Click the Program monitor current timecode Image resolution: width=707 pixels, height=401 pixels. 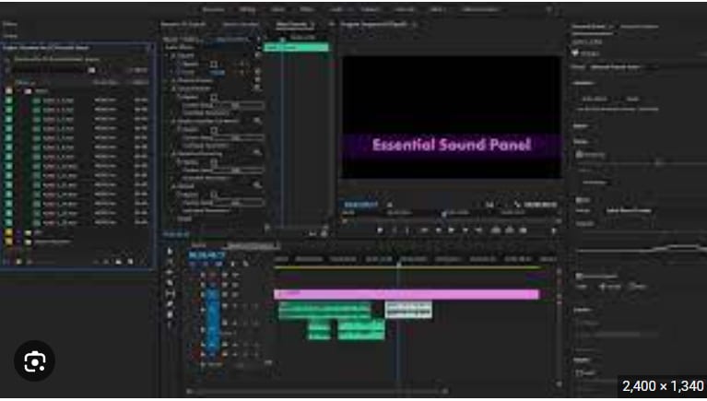pos(360,205)
